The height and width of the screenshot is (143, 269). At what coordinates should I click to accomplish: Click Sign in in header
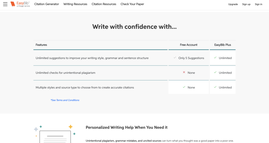coord(258,4)
